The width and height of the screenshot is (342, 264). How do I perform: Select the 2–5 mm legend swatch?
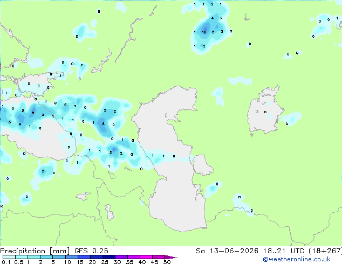(46, 257)
